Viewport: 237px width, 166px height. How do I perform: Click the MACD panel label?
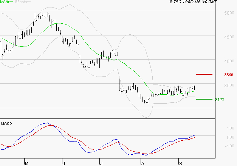click(x=6, y=124)
